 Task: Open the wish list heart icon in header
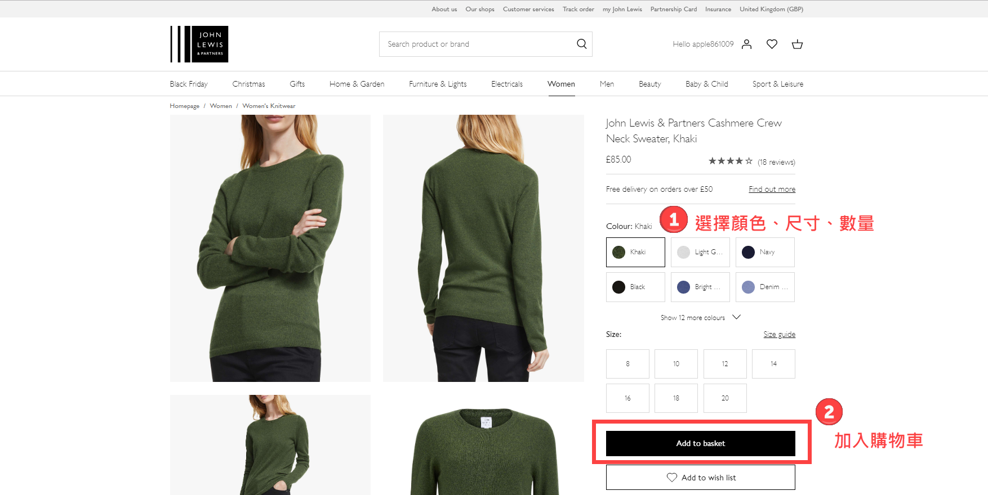(772, 44)
